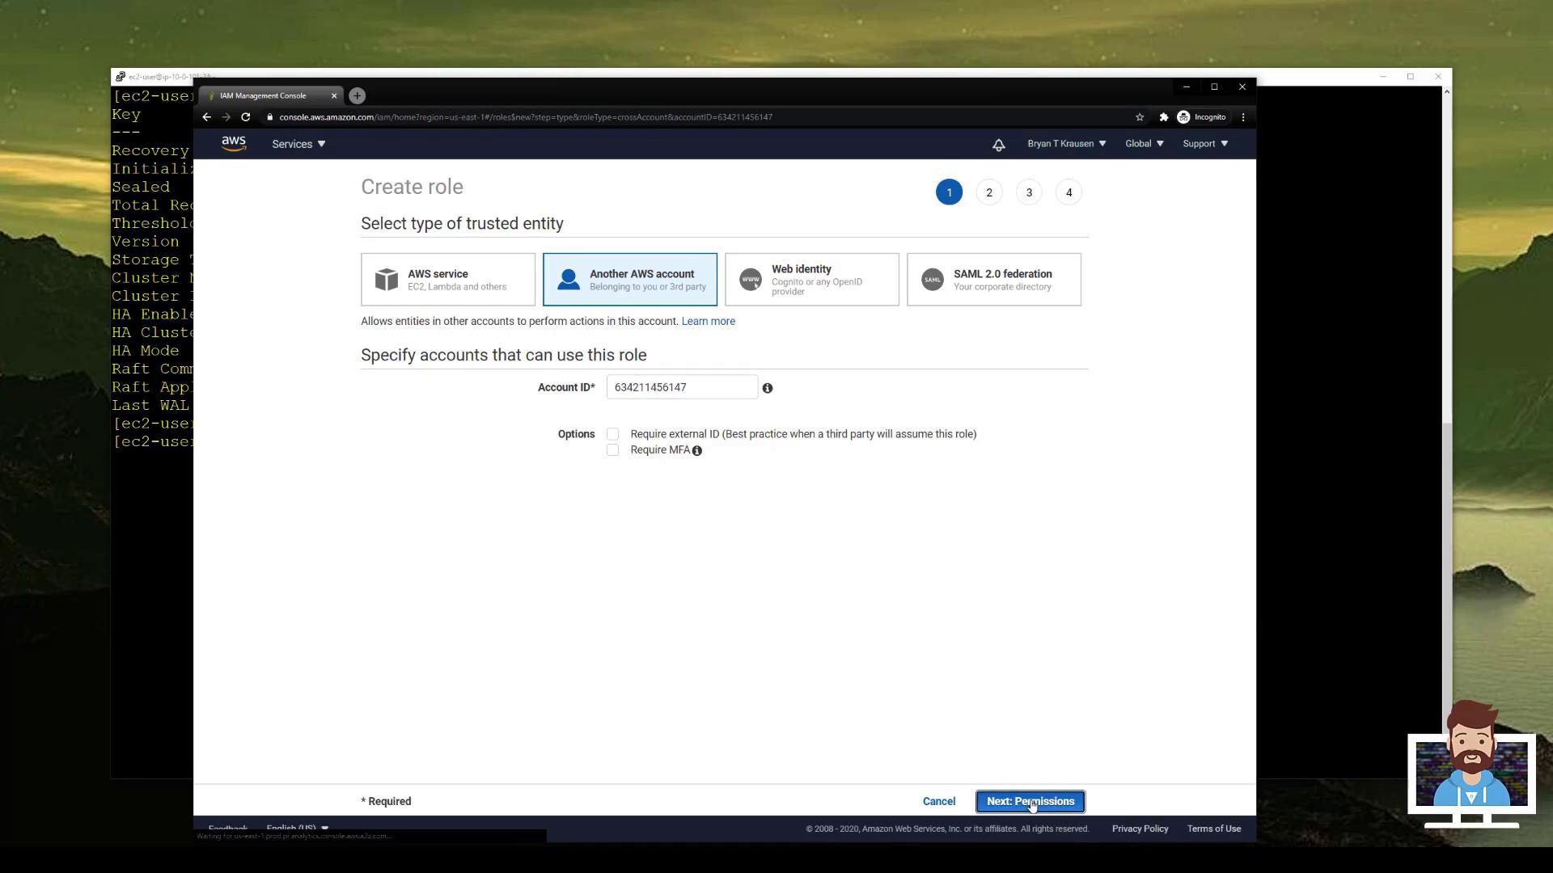
Task: Open a new browser tab
Action: 357,96
